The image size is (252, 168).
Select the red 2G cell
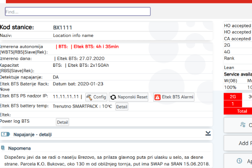pos(233,97)
